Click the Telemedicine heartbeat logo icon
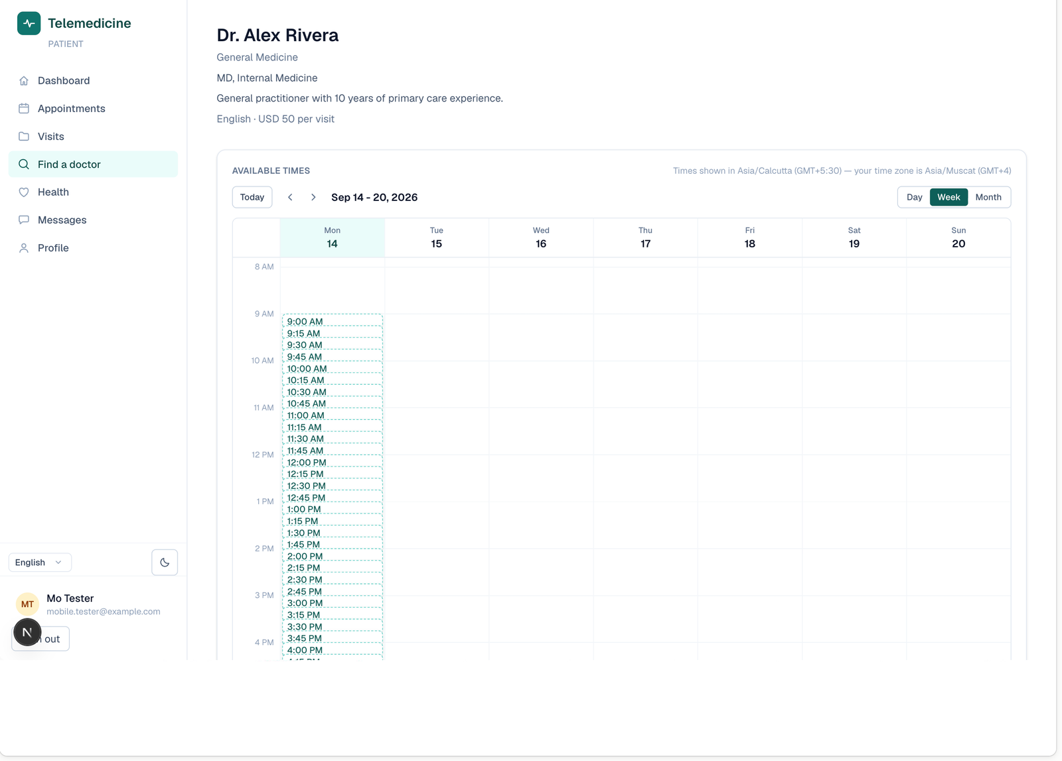 (29, 23)
